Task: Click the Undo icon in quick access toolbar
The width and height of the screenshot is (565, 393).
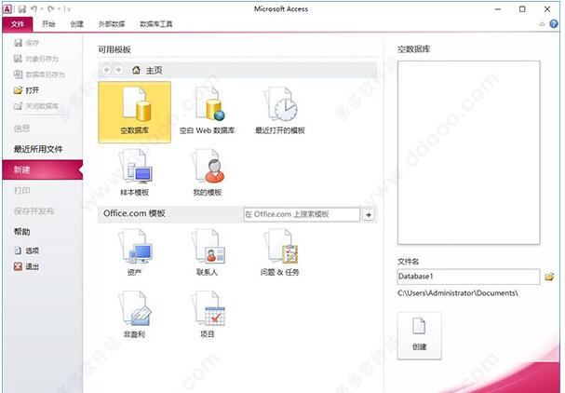Action: click(x=34, y=9)
